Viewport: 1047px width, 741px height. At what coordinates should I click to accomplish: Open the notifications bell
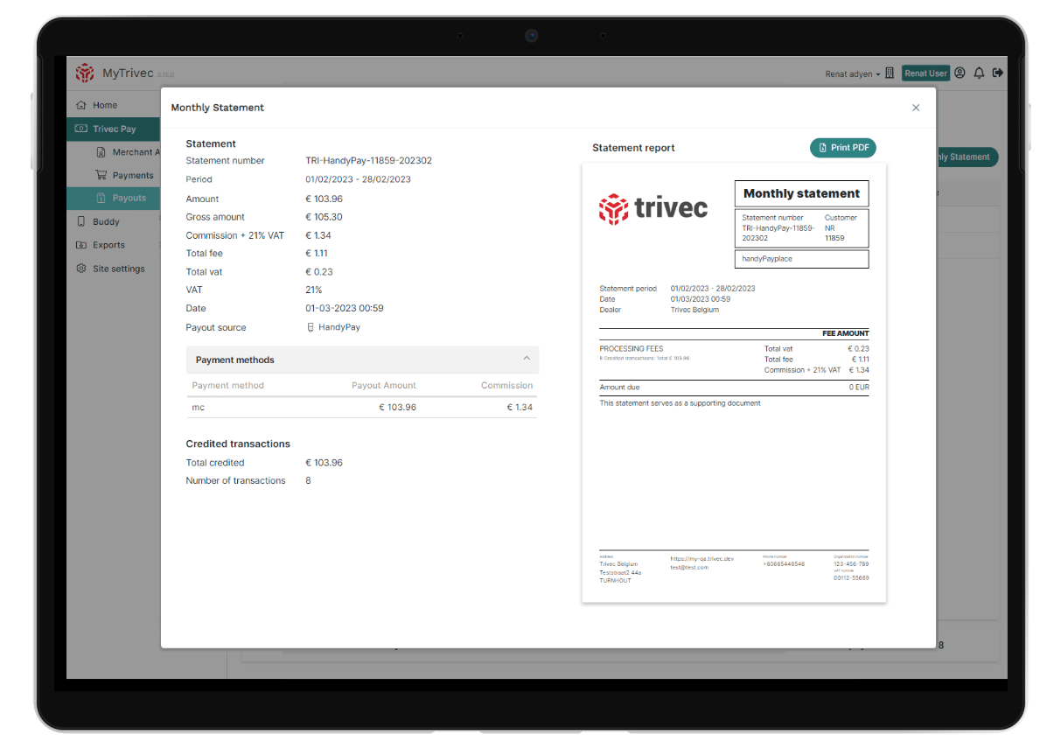tap(979, 73)
